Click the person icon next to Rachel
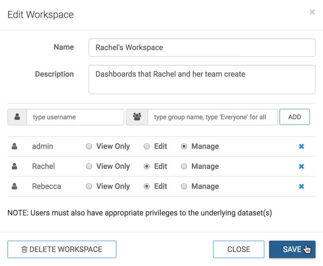The height and width of the screenshot is (266, 323). [14, 167]
